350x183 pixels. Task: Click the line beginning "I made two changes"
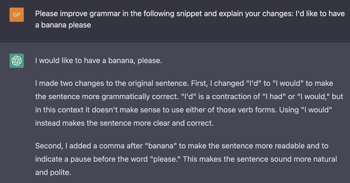[184, 83]
